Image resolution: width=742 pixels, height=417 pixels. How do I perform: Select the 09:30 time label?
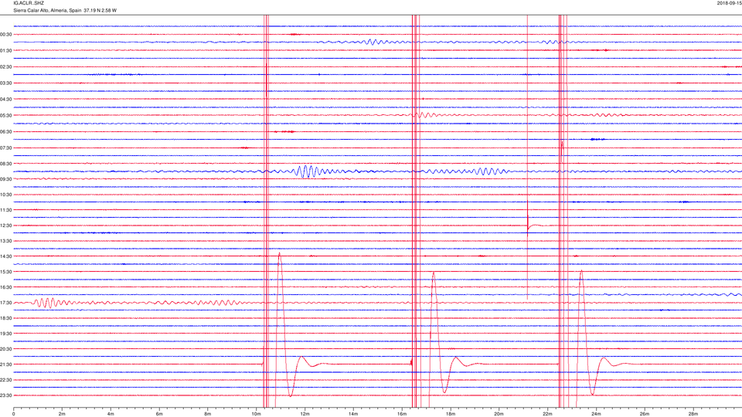pyautogui.click(x=6, y=179)
